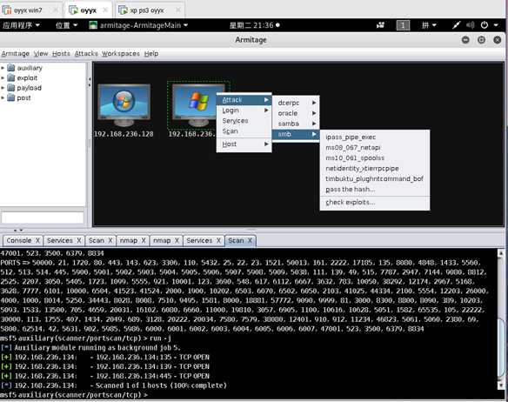Screen dimensions: 508x402
Task: Open the armitage-ArmitageMain window dropdown
Action: (x=138, y=25)
